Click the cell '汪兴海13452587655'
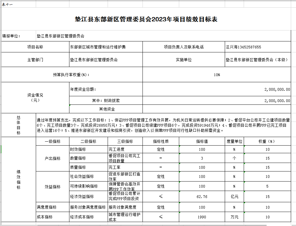 [x=258, y=47]
